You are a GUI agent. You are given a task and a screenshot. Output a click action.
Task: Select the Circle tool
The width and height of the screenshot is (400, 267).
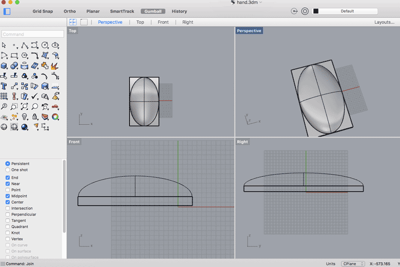[x=45, y=45]
